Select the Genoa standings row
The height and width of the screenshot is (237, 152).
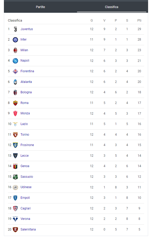point(75,166)
